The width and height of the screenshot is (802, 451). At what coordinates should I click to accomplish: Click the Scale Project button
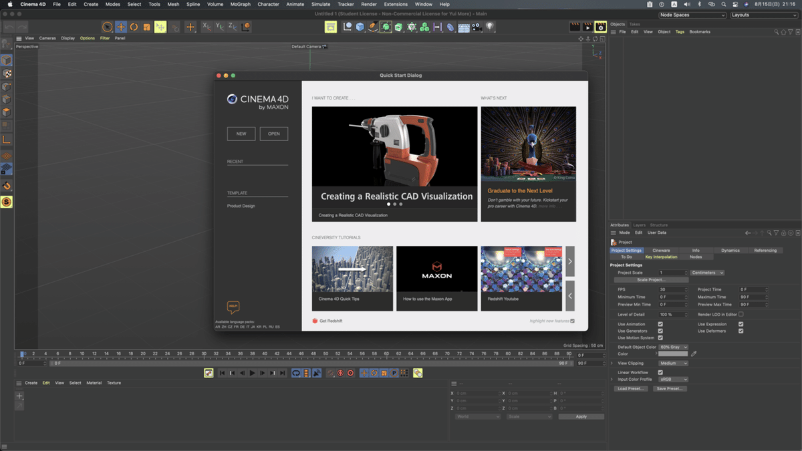point(650,280)
